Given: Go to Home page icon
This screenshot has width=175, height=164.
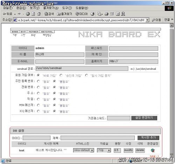Looking at the screenshot, I should (x=39, y=14).
